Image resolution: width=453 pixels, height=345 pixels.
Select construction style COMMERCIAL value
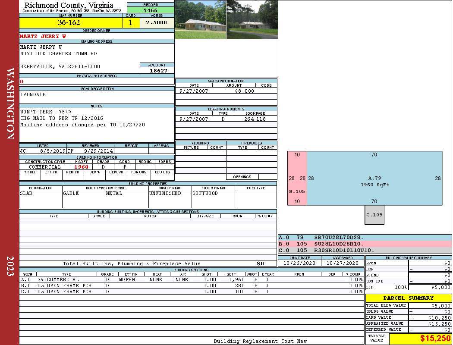tap(45, 167)
